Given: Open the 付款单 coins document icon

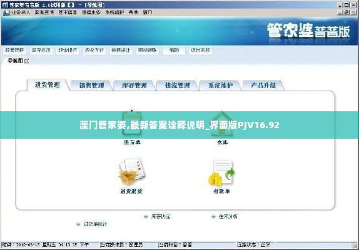Looking at the screenshot, I should tap(221, 173).
